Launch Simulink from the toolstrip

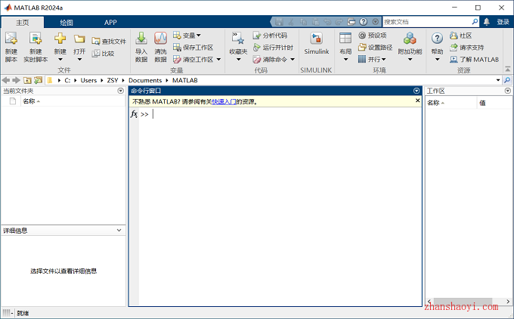(x=316, y=42)
